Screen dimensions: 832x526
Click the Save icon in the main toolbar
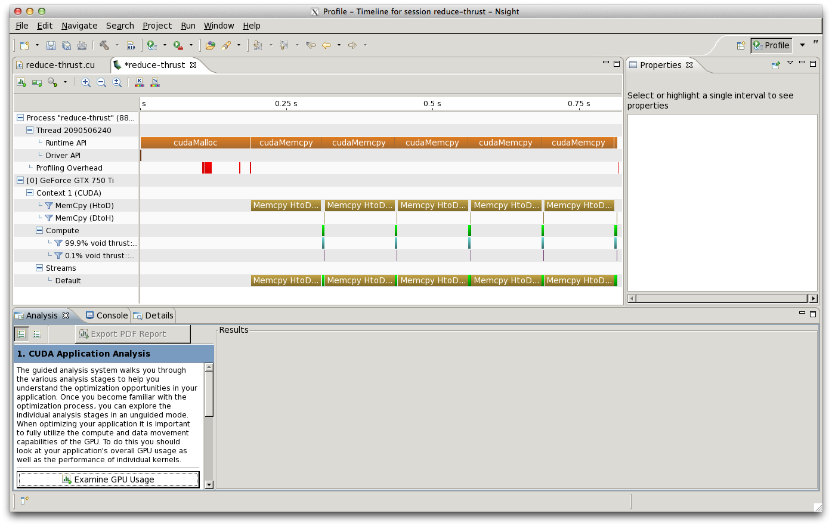pos(51,45)
